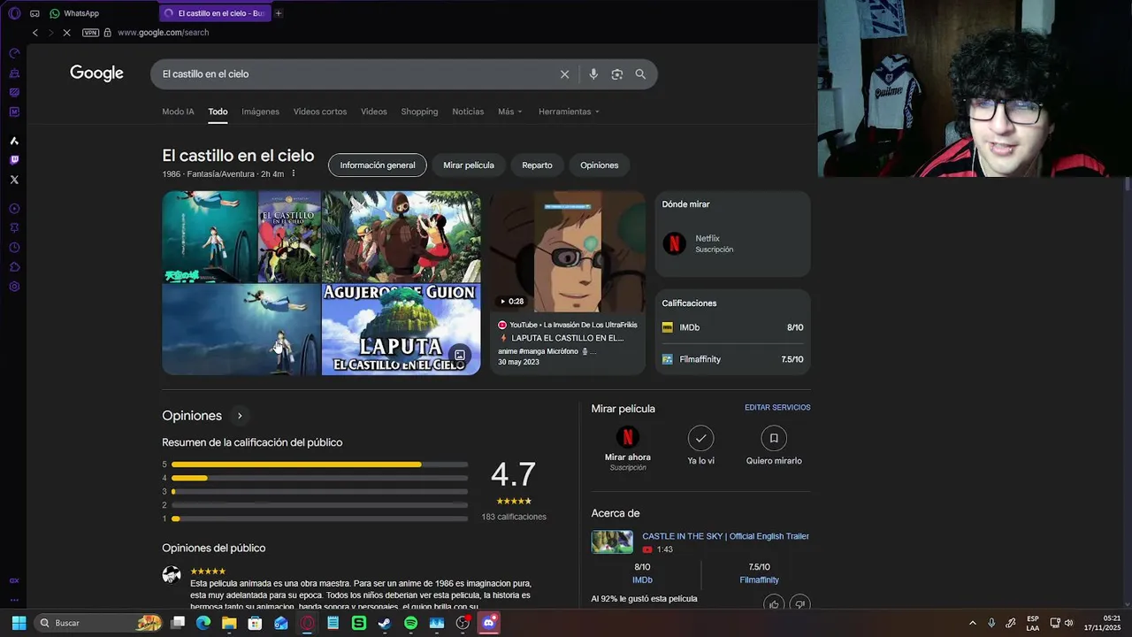Open the Laputa floating castle poster thumbnail
This screenshot has height=637, width=1132.
(401, 329)
